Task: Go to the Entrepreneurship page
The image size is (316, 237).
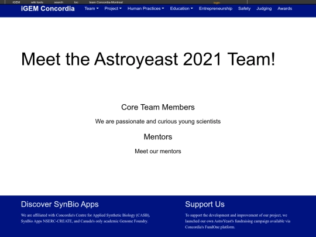Action: pos(215,9)
